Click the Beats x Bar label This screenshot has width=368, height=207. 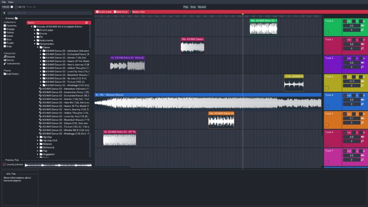[x=139, y=12]
